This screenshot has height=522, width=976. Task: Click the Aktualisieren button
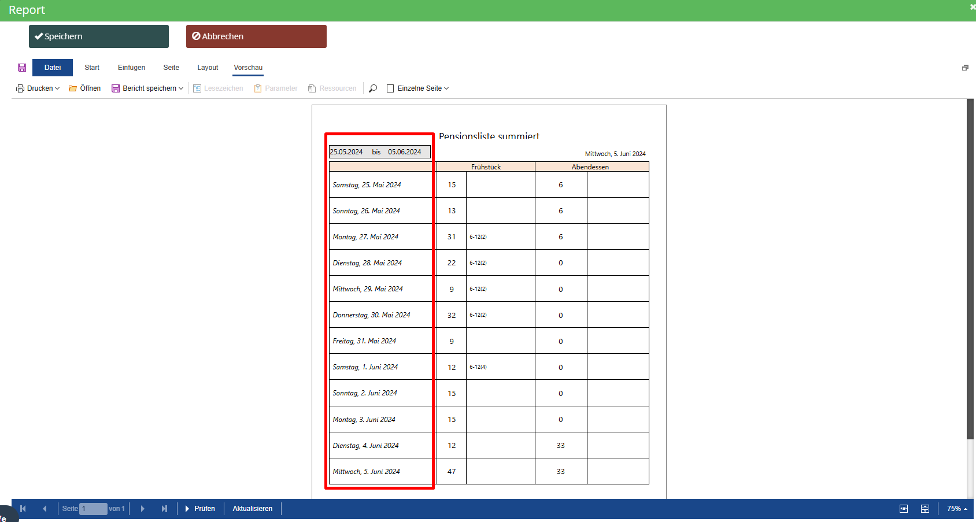tap(253, 509)
